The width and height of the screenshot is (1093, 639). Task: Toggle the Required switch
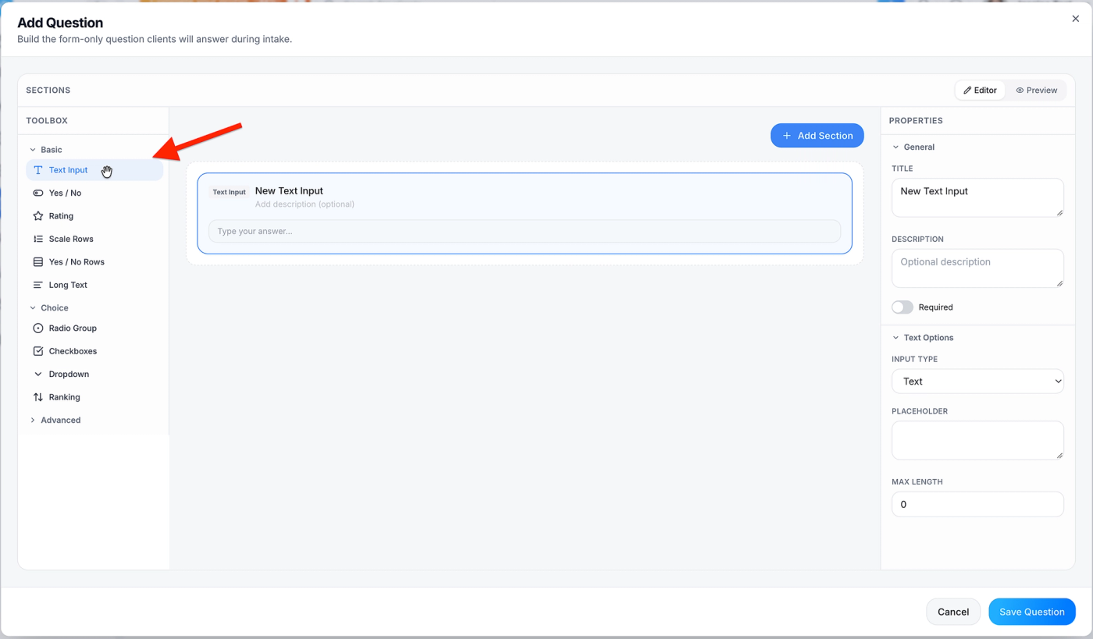coord(903,307)
